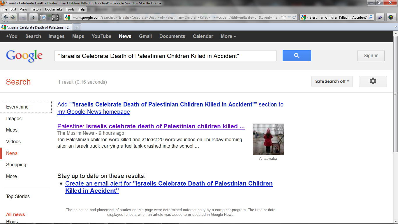Open the File menu

tap(4, 9)
